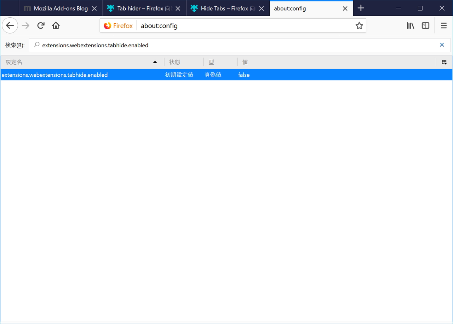Open a new tab with the plus button

coord(361,8)
